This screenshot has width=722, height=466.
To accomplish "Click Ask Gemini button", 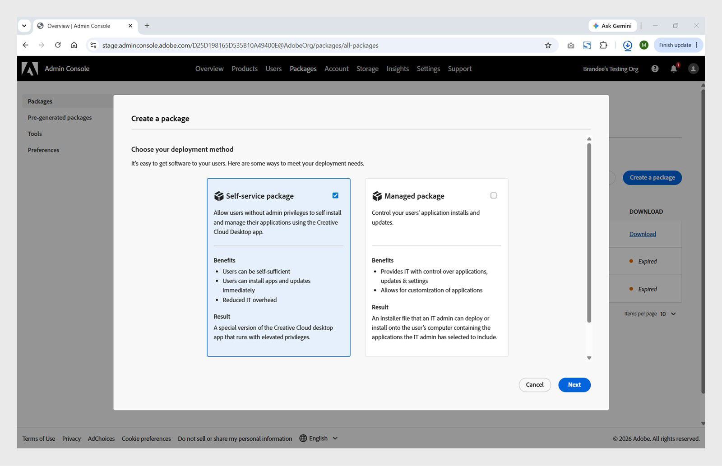I will (x=612, y=26).
